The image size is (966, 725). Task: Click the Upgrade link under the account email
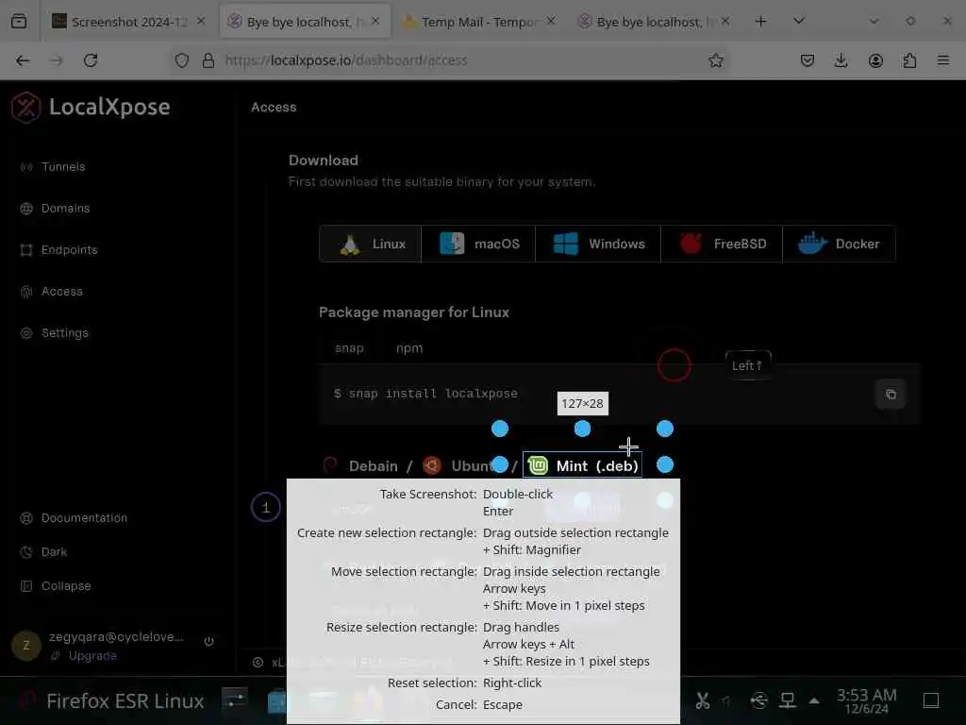(x=92, y=656)
